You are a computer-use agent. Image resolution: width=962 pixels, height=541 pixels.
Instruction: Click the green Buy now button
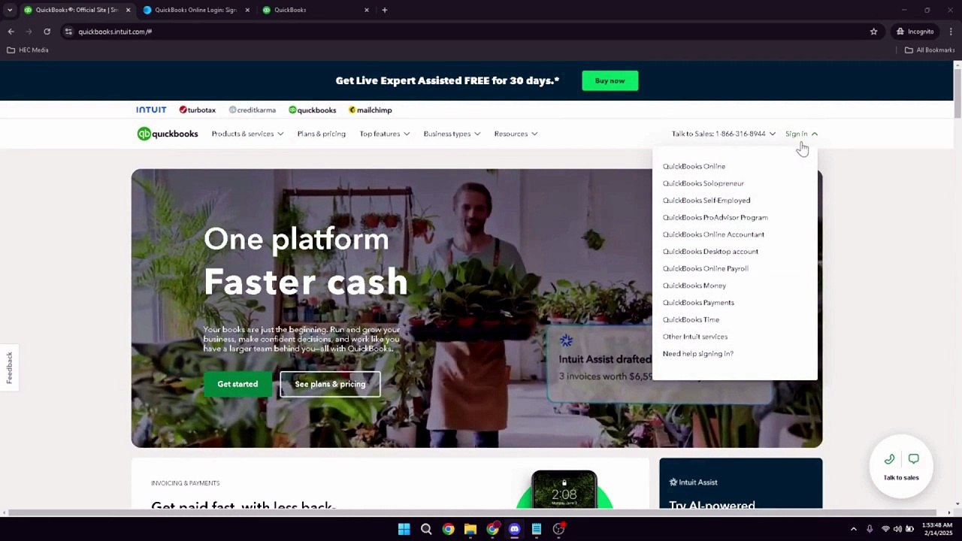(x=610, y=80)
